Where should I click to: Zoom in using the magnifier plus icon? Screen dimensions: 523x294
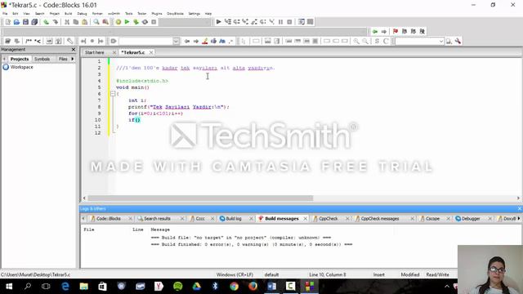click(356, 41)
